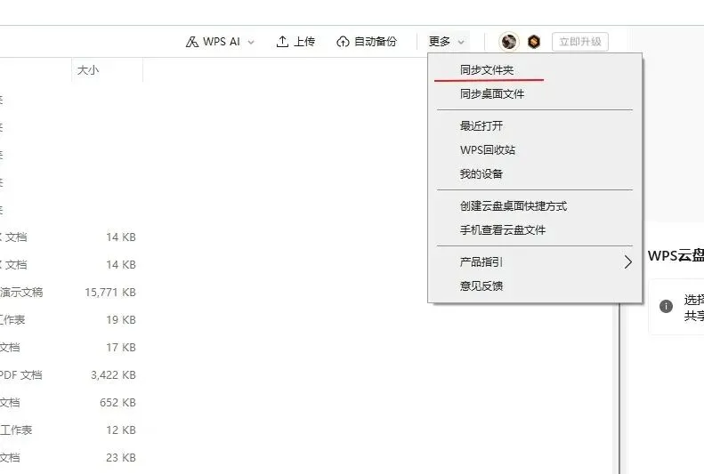Select the 23 KB document row
The image size is (704, 474).
(x=69, y=457)
